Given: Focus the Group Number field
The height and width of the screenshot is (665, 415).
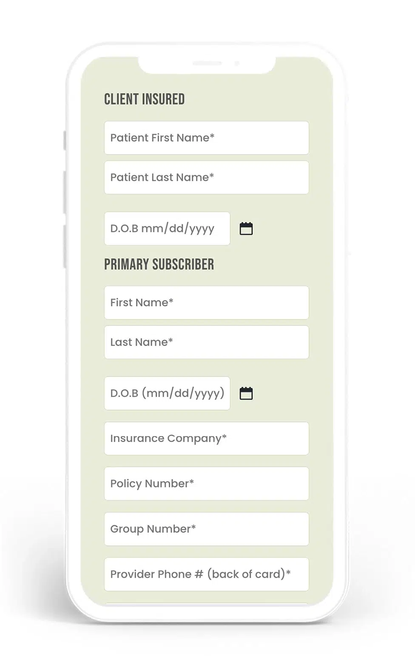Looking at the screenshot, I should tap(207, 529).
